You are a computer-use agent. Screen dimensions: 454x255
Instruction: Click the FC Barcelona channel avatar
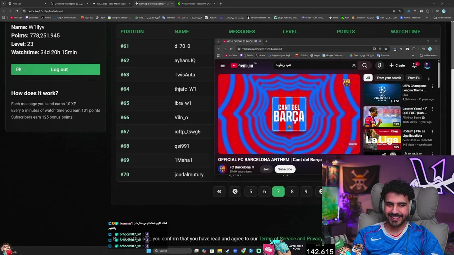point(222,169)
